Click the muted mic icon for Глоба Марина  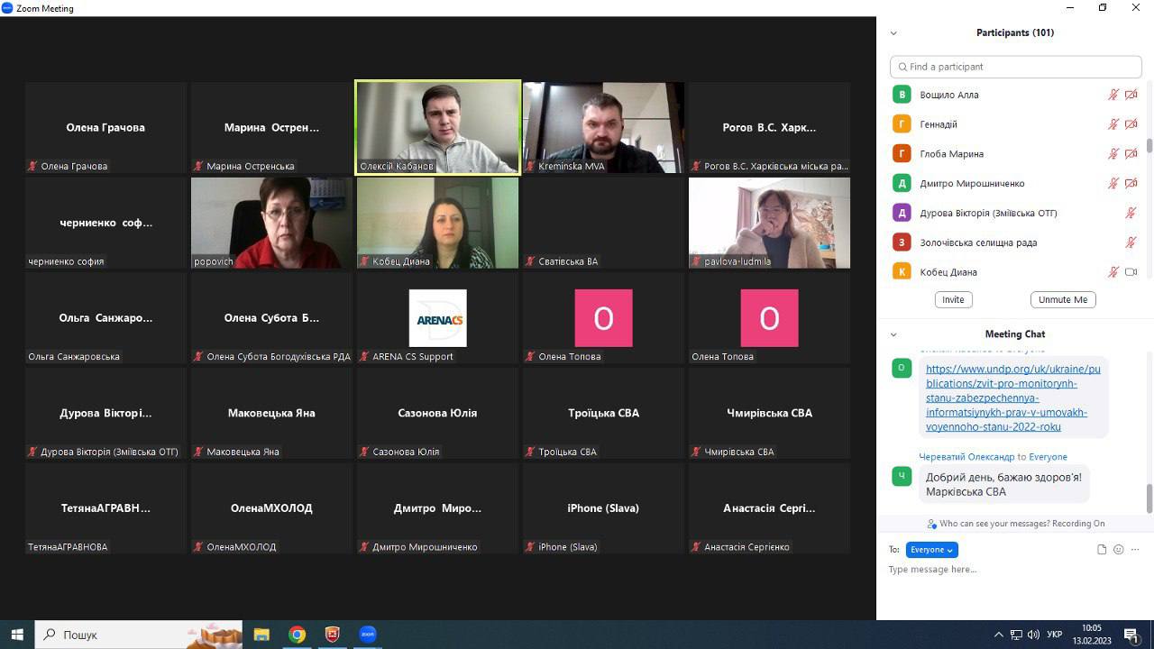[1113, 154]
